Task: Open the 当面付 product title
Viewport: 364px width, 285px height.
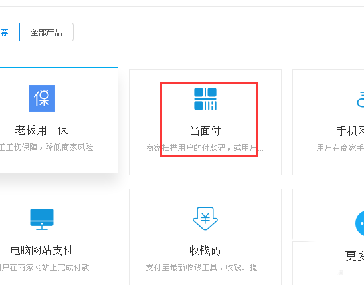Action: tap(205, 130)
